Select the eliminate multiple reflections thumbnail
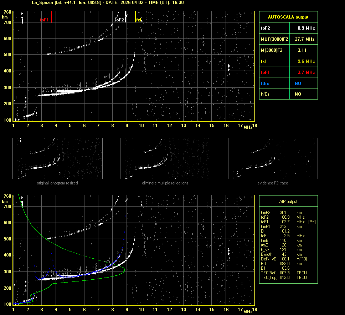Viewport: 345px width, 315px height. 165,158
